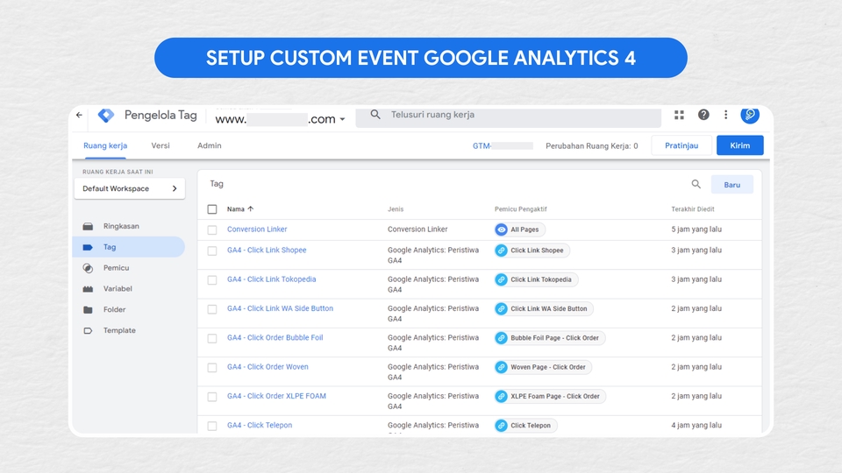
Task: Open the Google apps grid
Action: click(x=679, y=115)
